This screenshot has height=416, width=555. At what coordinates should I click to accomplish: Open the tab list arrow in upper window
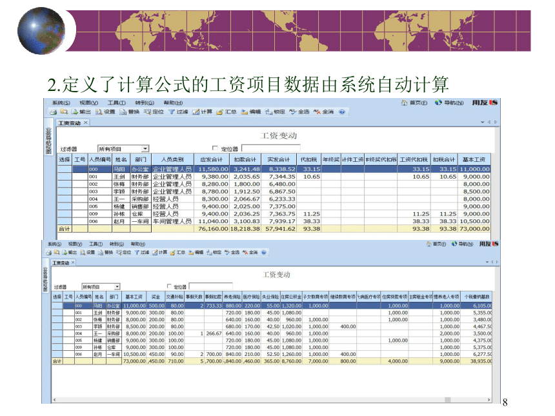coord(483,122)
